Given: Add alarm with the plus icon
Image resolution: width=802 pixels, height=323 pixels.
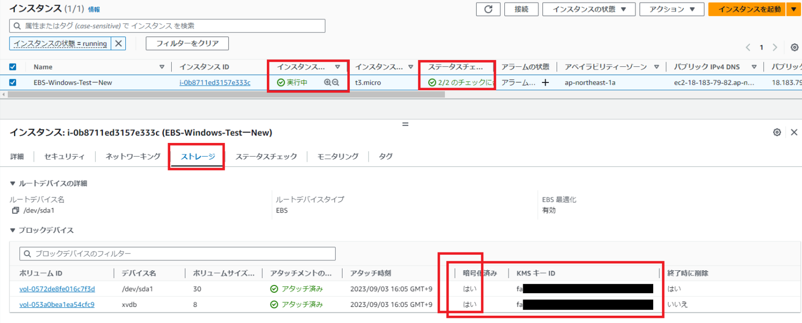Looking at the screenshot, I should coord(545,82).
